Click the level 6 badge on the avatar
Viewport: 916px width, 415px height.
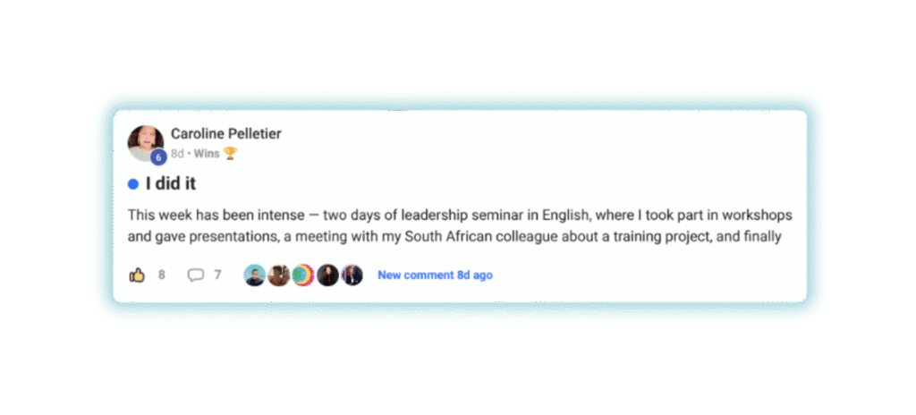158,157
